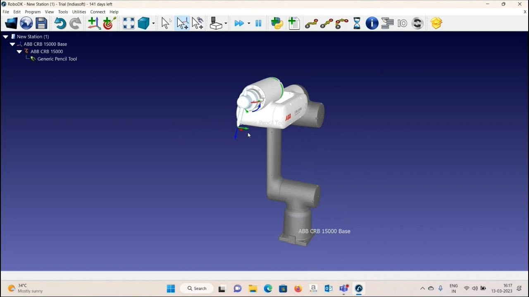Open the Edit menu
The image size is (529, 297).
pyautogui.click(x=17, y=12)
